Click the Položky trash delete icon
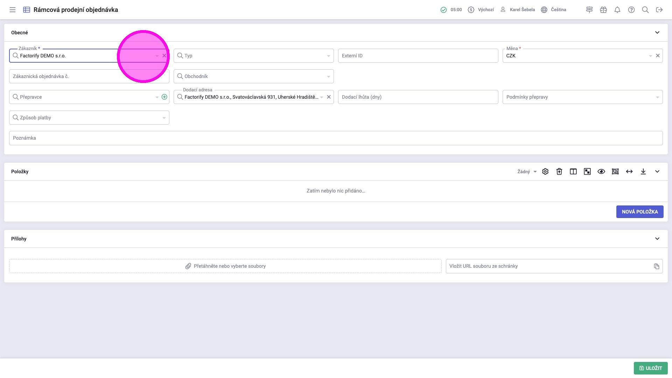The width and height of the screenshot is (672, 378). coord(559,171)
